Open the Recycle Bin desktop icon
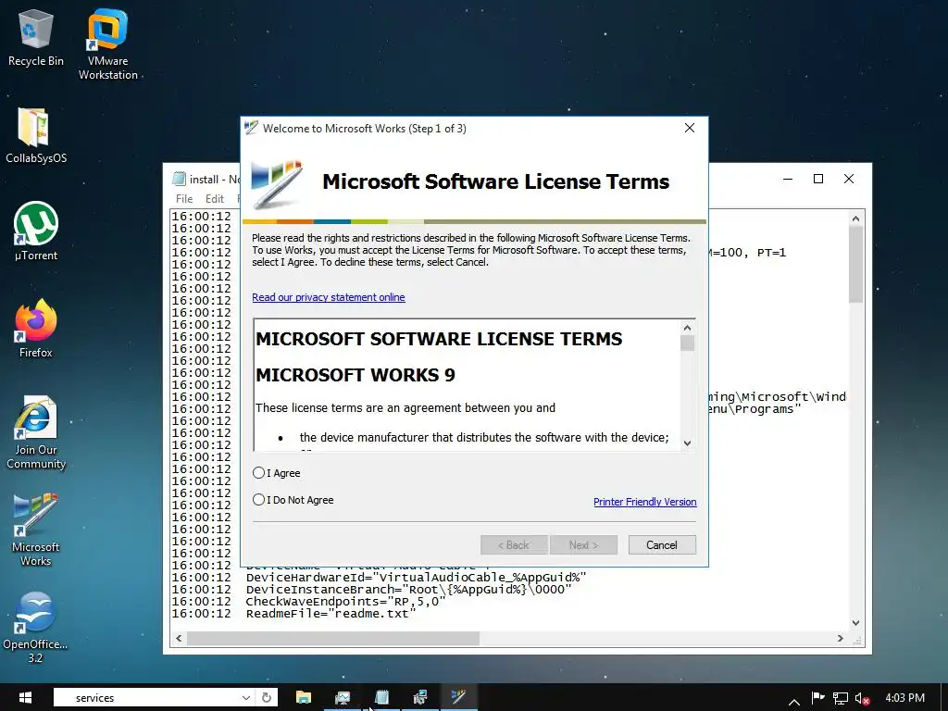Image resolution: width=948 pixels, height=711 pixels. point(36,37)
